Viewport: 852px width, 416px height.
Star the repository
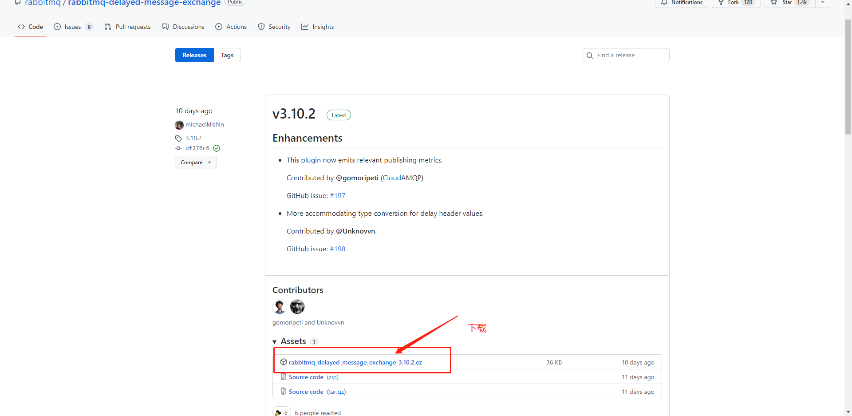790,3
